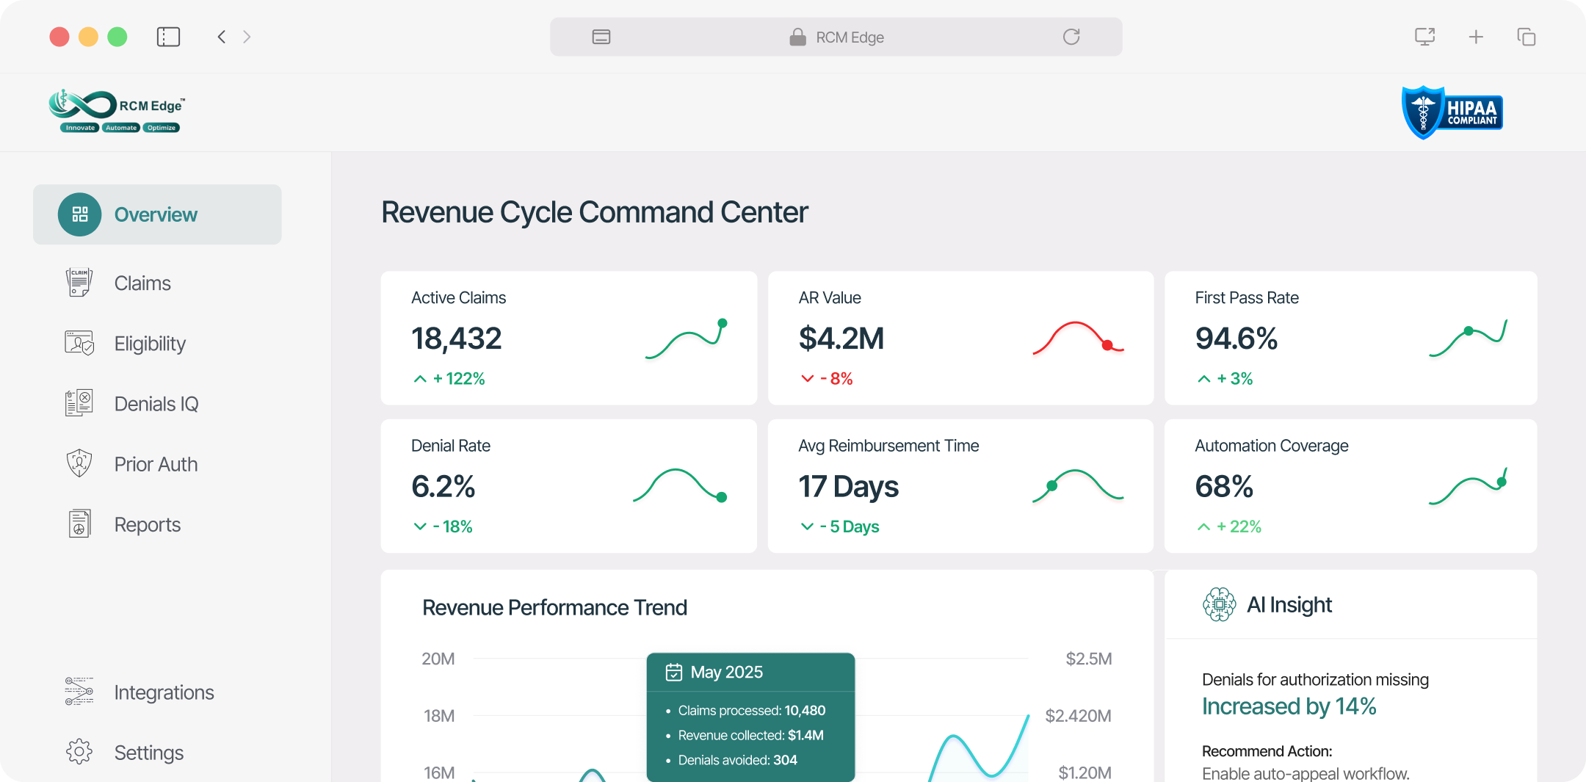Image resolution: width=1586 pixels, height=782 pixels.
Task: Reload the RCM Edge page
Action: point(1071,37)
